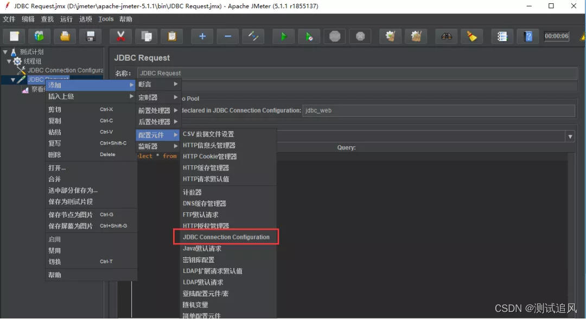The height and width of the screenshot is (319, 586).
Task: Select HTTP Cookie管理器 config element
Action: [x=228, y=157]
